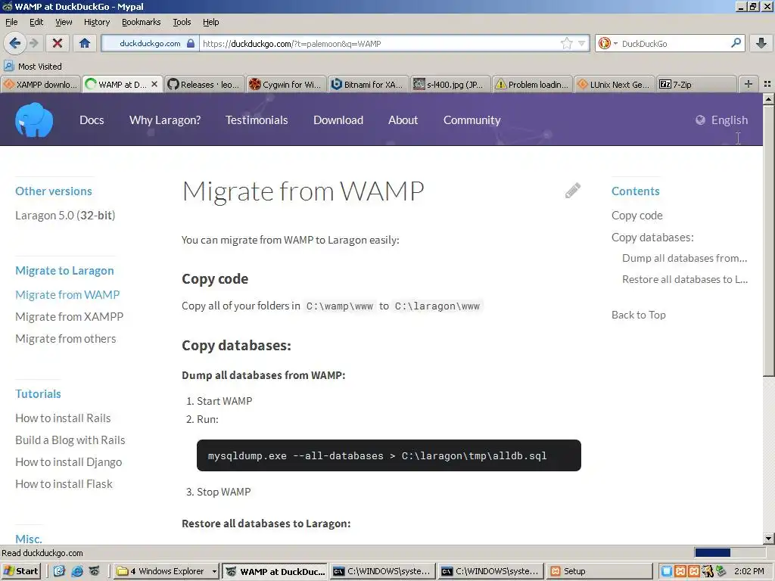Click the Forward arrow button
Viewport: 775px width, 581px height.
point(33,43)
